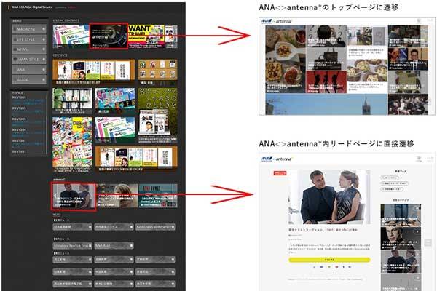Screen dimensions: 437x291
Task: Click the red category tag beside the article photo
Action: pos(280,173)
